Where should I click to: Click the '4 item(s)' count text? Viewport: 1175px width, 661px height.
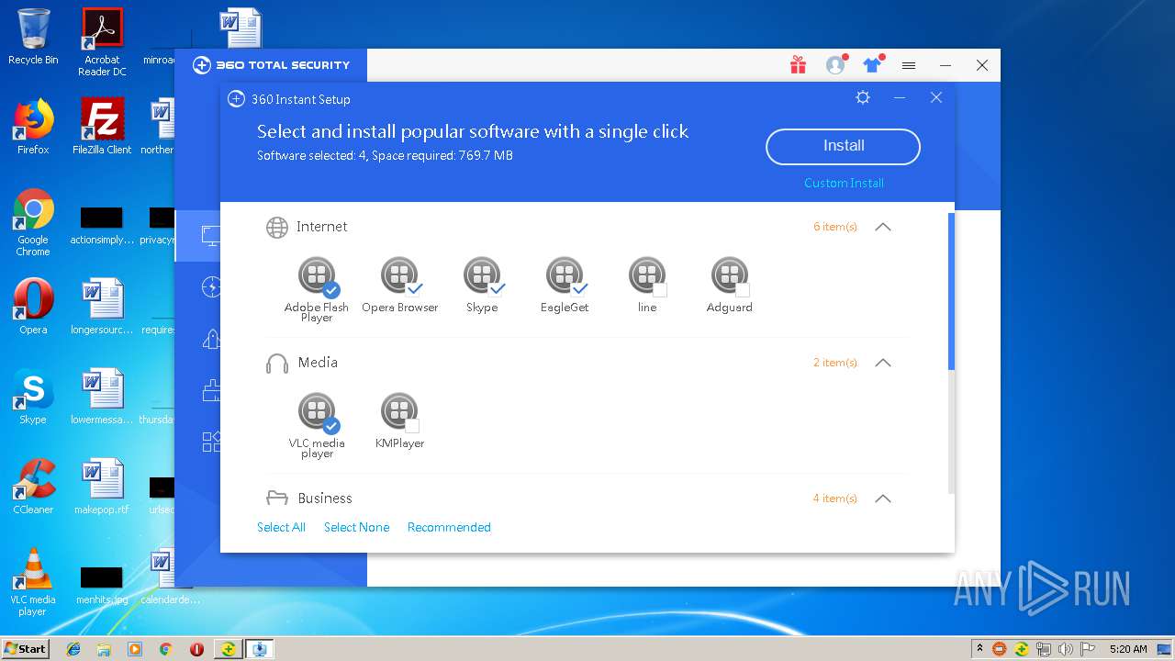[x=835, y=499]
